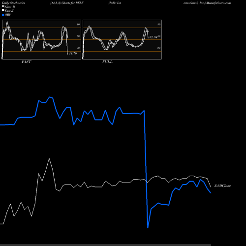Select the 'Slow D' legend label
The width and height of the screenshot is (246, 246).
[x=10, y=7]
